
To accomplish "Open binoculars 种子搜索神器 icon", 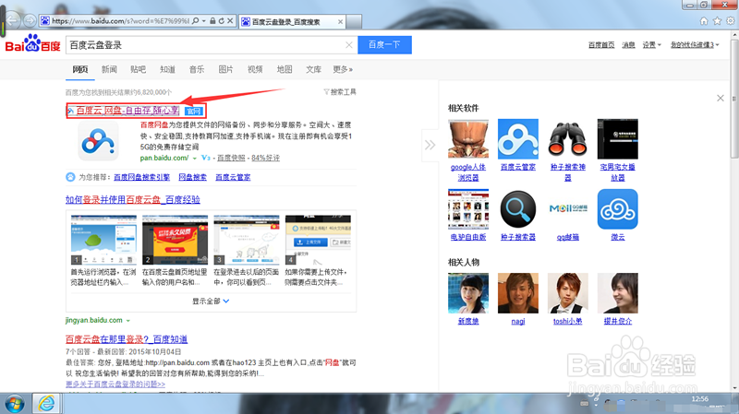I will [x=567, y=139].
